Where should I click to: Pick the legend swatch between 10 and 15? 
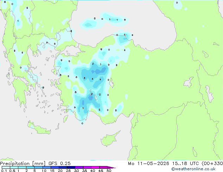click(47, 167)
